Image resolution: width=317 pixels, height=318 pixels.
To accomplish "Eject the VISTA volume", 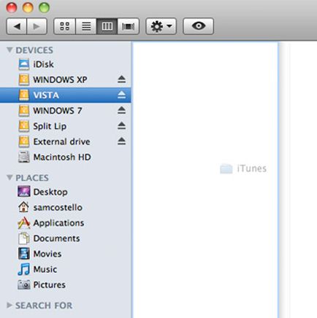I will coord(121,95).
